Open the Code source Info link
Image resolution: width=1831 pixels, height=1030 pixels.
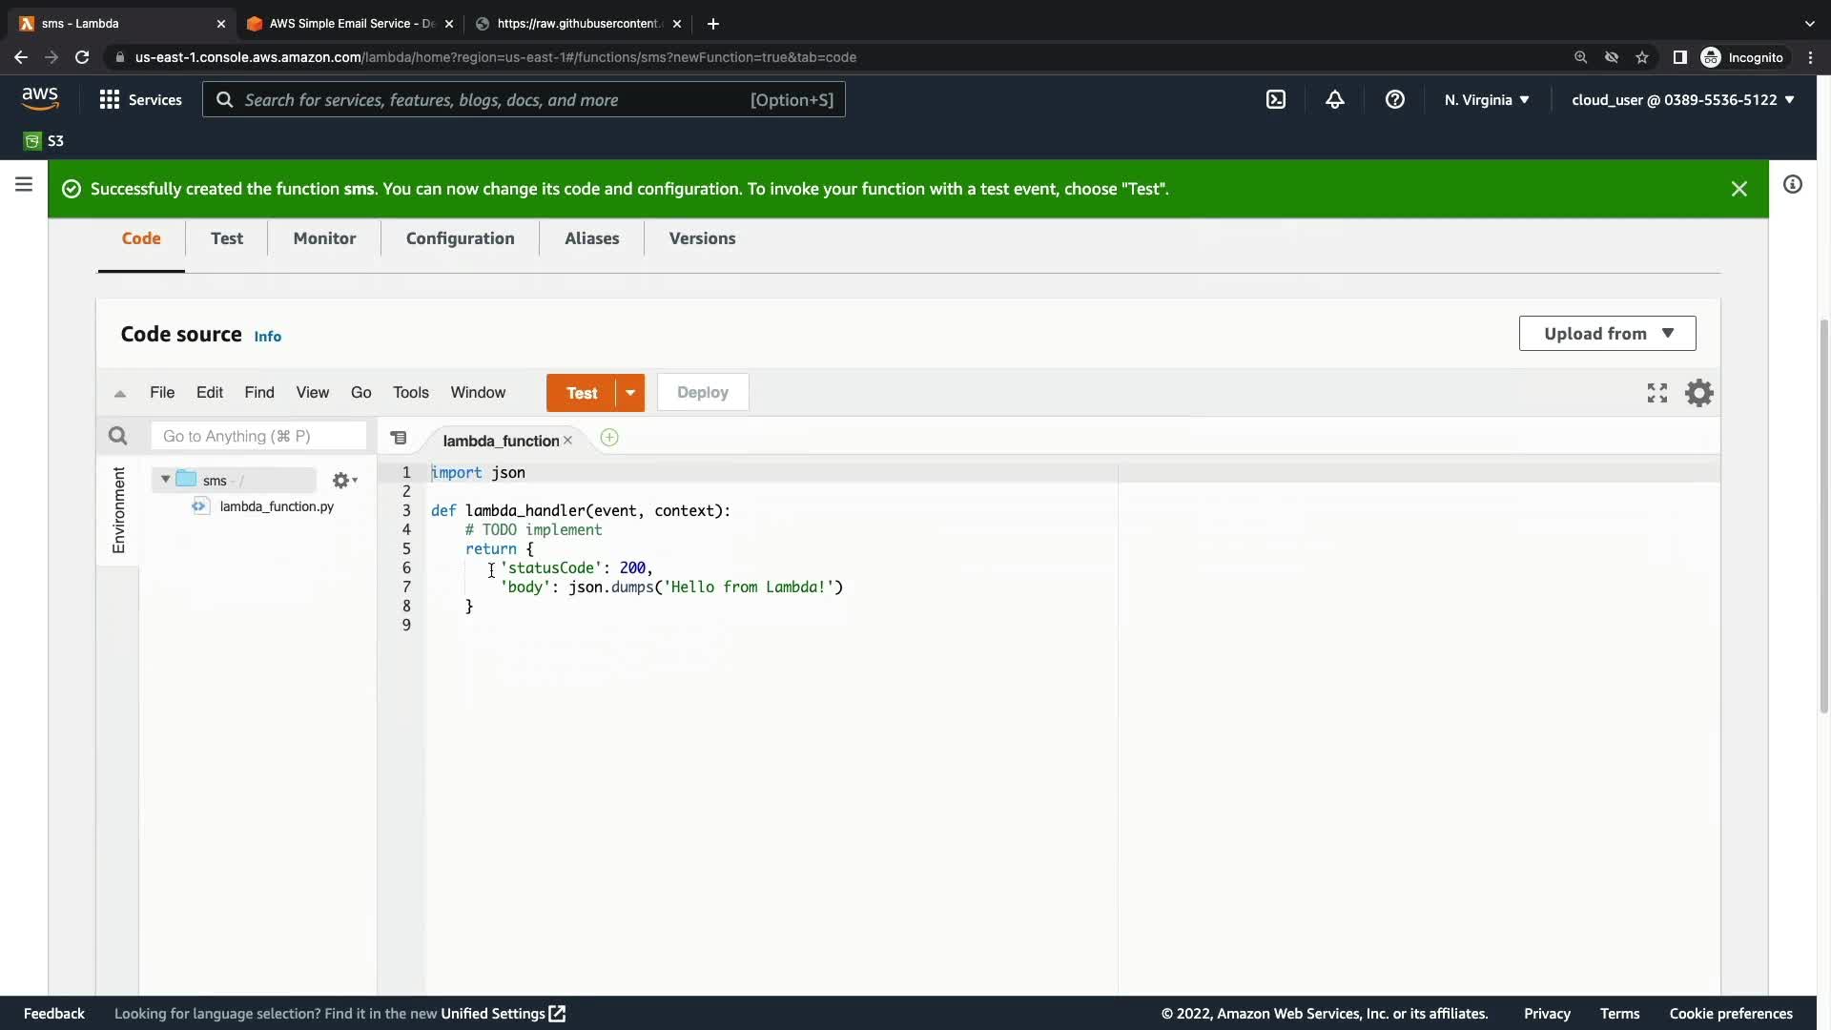267,337
